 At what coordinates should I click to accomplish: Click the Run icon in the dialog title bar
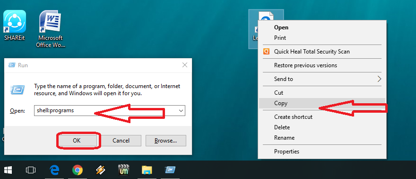pos(12,65)
